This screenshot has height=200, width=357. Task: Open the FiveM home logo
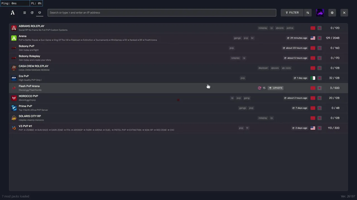point(13,12)
